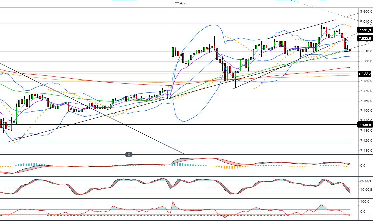Click the 40,00% stochastic axis label
373x221 pixels.
(366, 190)
